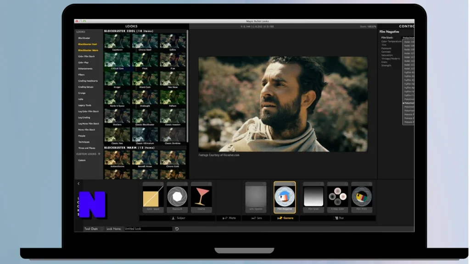Screen dimensions: 470x264
Task: Select the Color Space tool in the chain
Action: coord(153,197)
